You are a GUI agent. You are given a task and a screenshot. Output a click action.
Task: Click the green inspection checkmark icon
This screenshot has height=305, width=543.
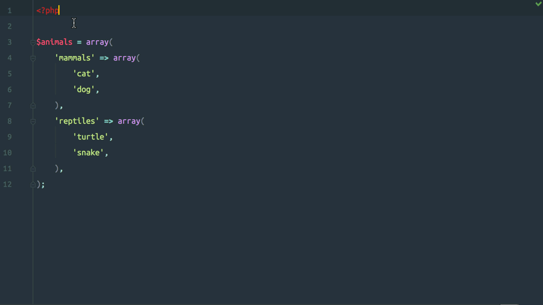click(538, 4)
